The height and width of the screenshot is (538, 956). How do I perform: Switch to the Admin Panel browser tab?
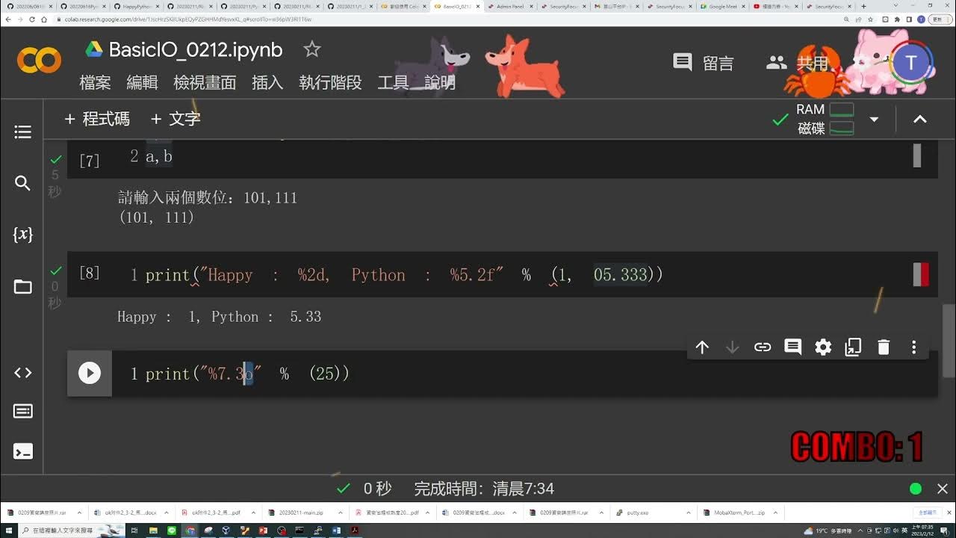tap(512, 6)
